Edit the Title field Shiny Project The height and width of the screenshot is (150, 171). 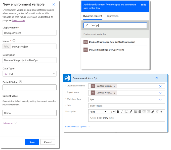point(126,106)
